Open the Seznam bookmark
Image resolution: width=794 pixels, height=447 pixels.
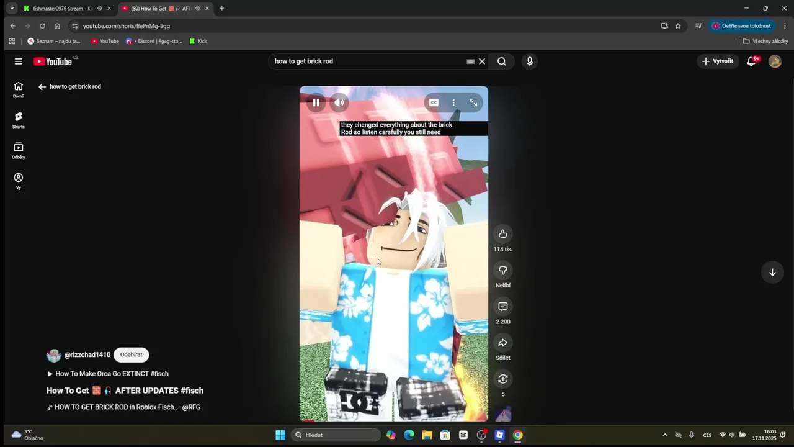click(x=54, y=42)
